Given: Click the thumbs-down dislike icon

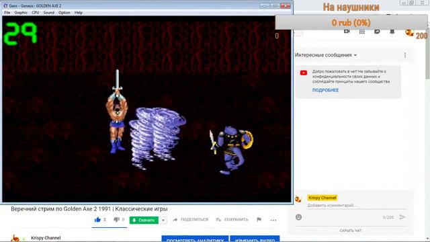Looking at the screenshot, I should (116, 220).
